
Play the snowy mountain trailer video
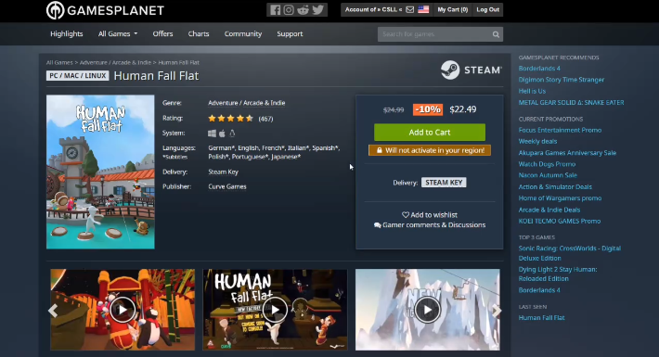428,310
